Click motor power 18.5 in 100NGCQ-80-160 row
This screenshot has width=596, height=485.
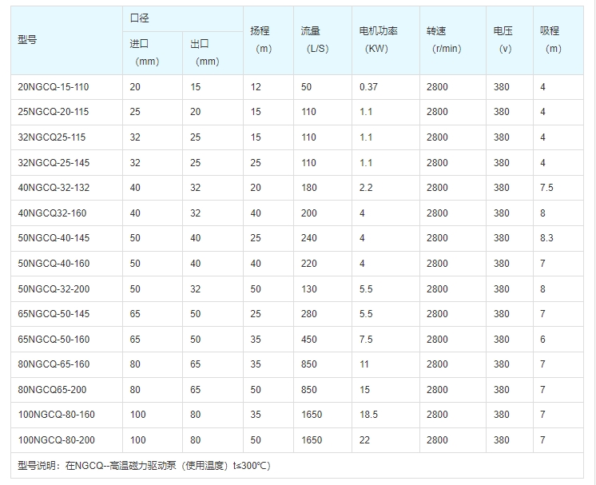coord(368,415)
